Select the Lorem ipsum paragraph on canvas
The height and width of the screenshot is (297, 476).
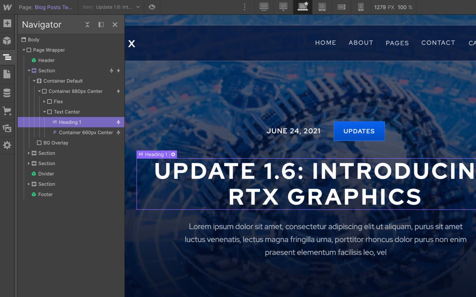(x=325, y=239)
